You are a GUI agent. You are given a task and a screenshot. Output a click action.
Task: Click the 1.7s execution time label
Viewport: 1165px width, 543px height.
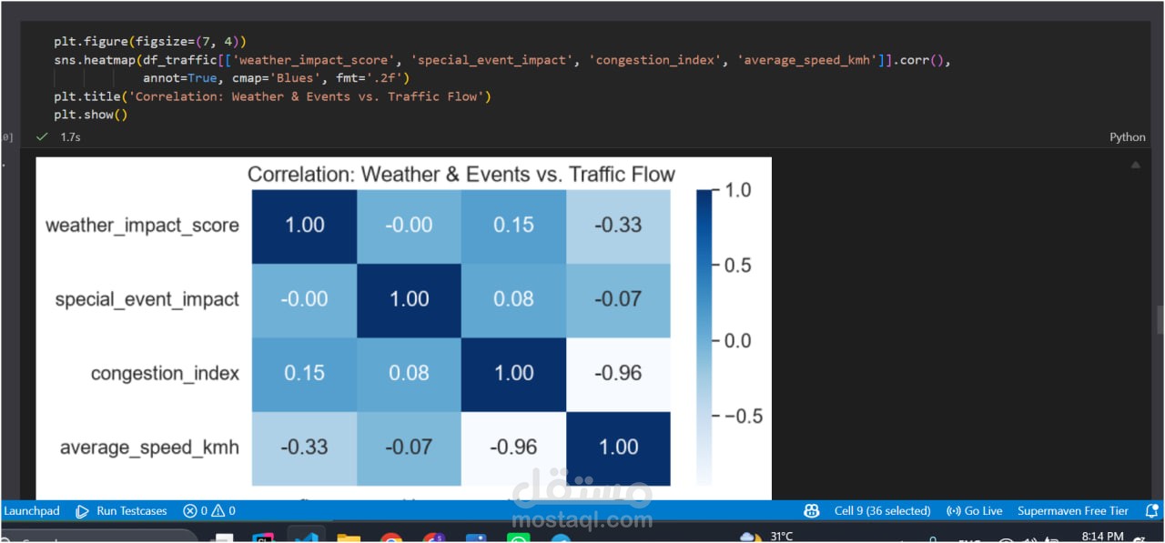[70, 137]
